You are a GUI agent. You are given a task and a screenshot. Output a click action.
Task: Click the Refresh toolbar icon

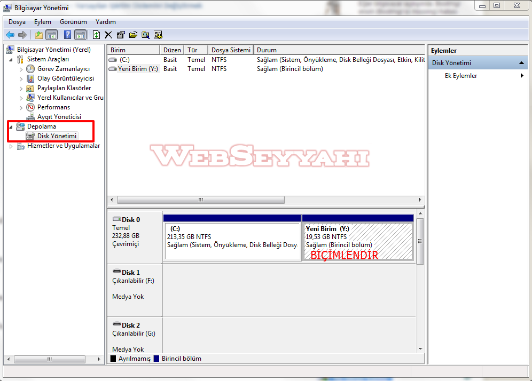pos(96,35)
